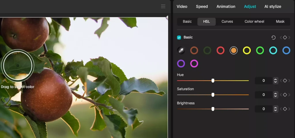The height and width of the screenshot is (138, 295).
Task: Select the eyedropper color picker tool
Action: click(x=181, y=50)
